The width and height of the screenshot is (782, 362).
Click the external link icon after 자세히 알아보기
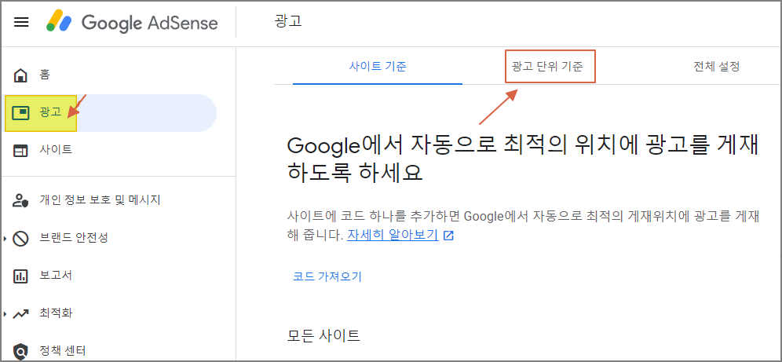point(448,236)
